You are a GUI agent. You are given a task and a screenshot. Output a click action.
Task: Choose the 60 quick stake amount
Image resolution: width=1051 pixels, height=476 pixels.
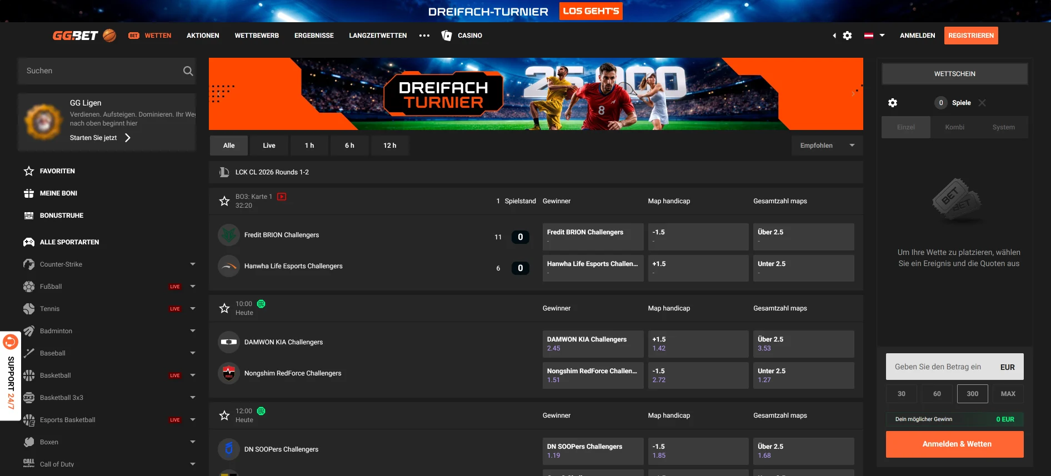[937, 394]
